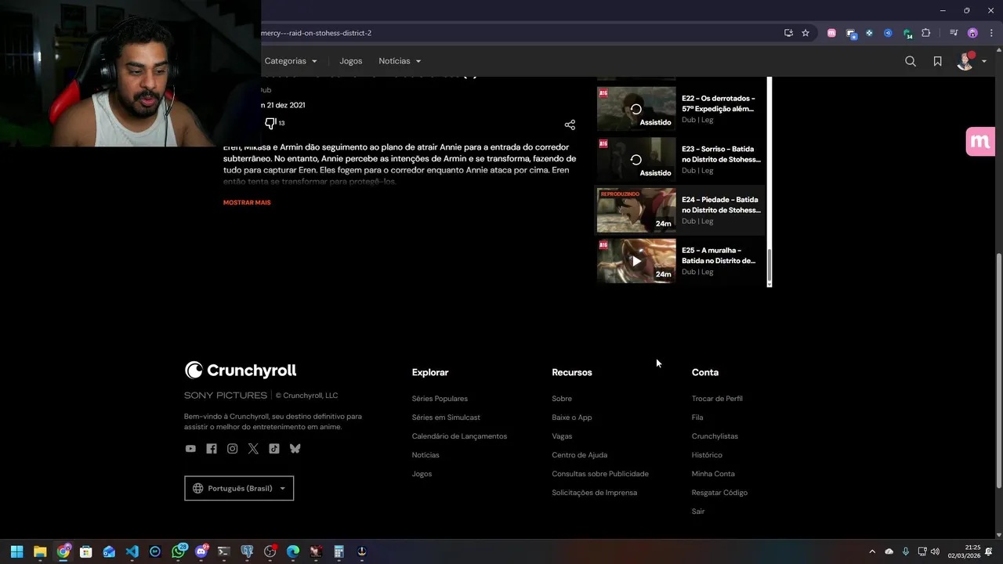Click Trocar de Perfil link

point(717,399)
